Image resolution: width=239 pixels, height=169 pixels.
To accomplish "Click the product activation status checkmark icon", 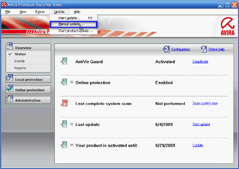I will (x=64, y=145).
